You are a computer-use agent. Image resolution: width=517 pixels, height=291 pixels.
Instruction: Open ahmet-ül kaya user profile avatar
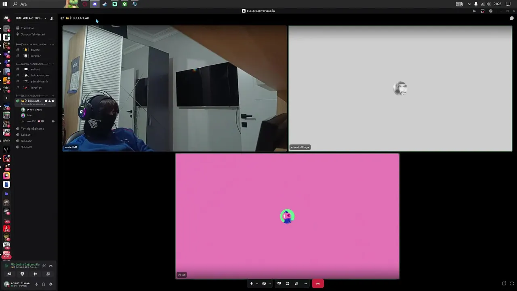point(6,284)
